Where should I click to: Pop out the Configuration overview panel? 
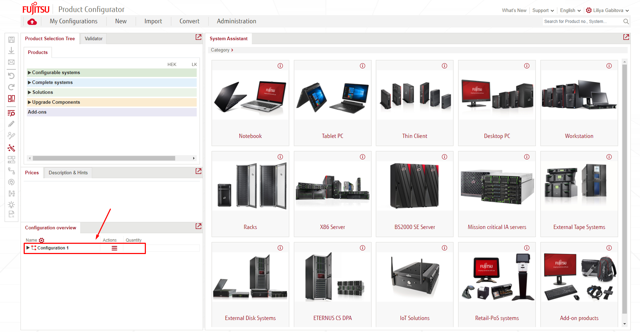tap(198, 226)
